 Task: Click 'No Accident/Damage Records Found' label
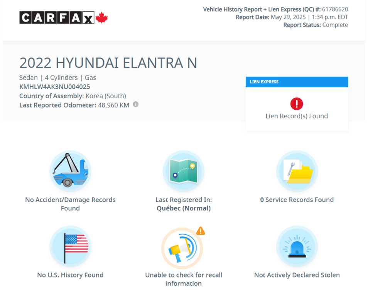[71, 204]
